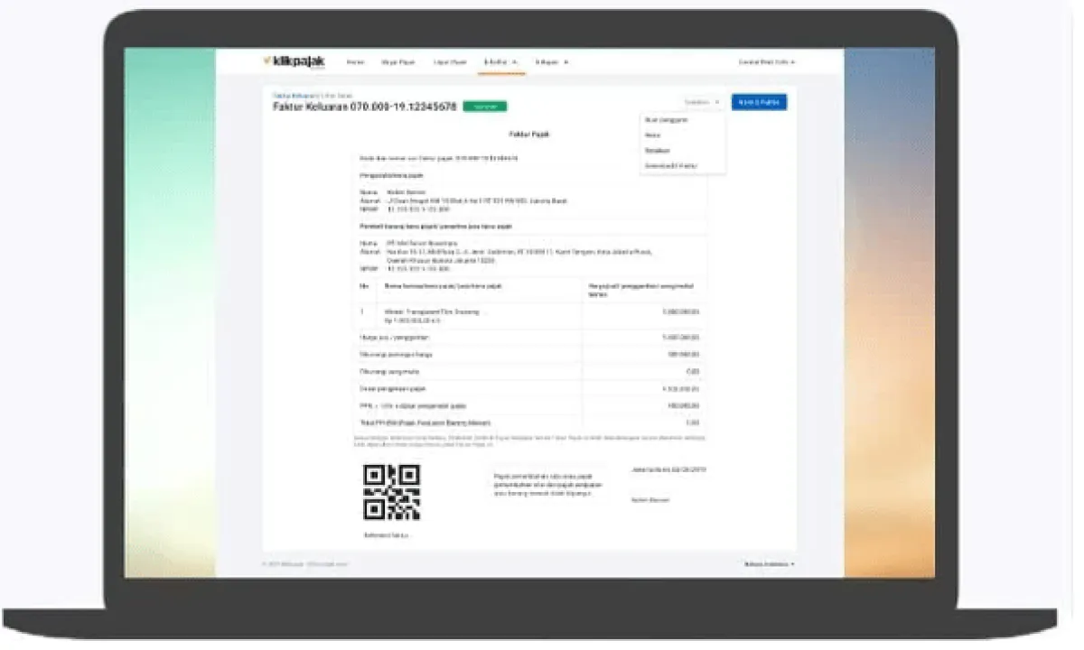Viewport: 1084px width, 650px height.
Task: Click the klikpajak copyright link in the footer
Action: coord(305,564)
